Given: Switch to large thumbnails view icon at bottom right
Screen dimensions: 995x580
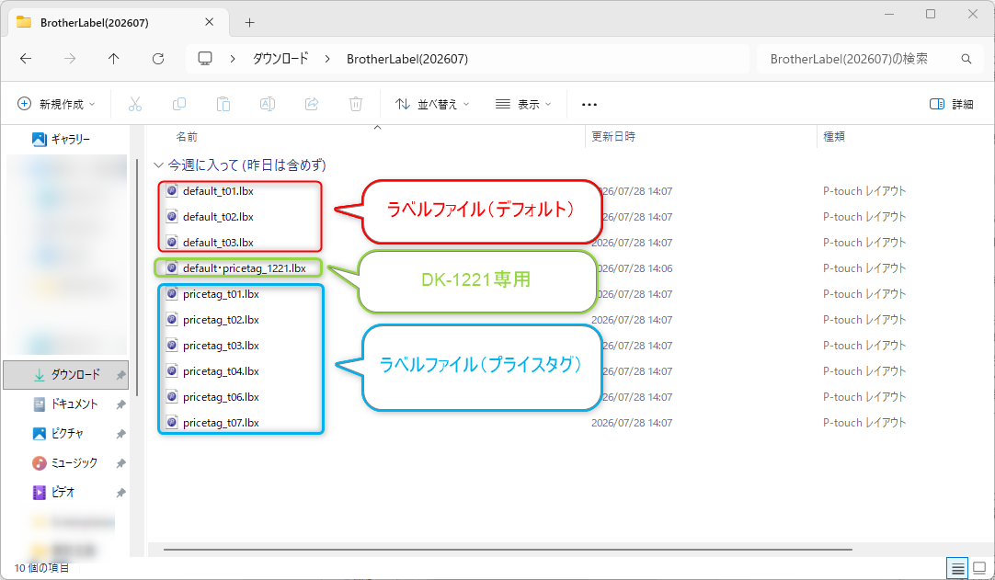Looking at the screenshot, I should [979, 568].
